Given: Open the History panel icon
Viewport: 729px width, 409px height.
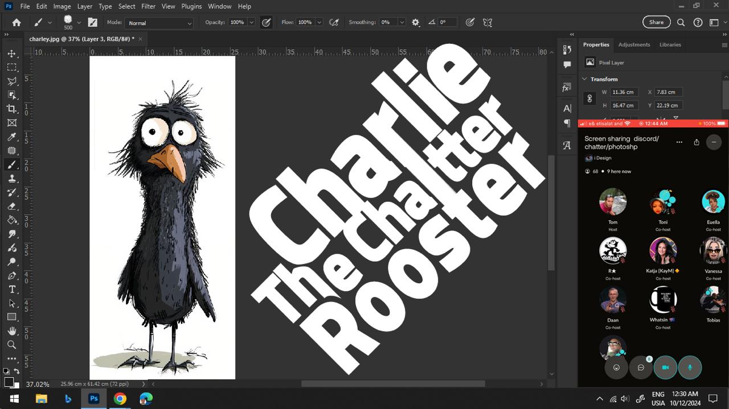Looking at the screenshot, I should pos(567,50).
